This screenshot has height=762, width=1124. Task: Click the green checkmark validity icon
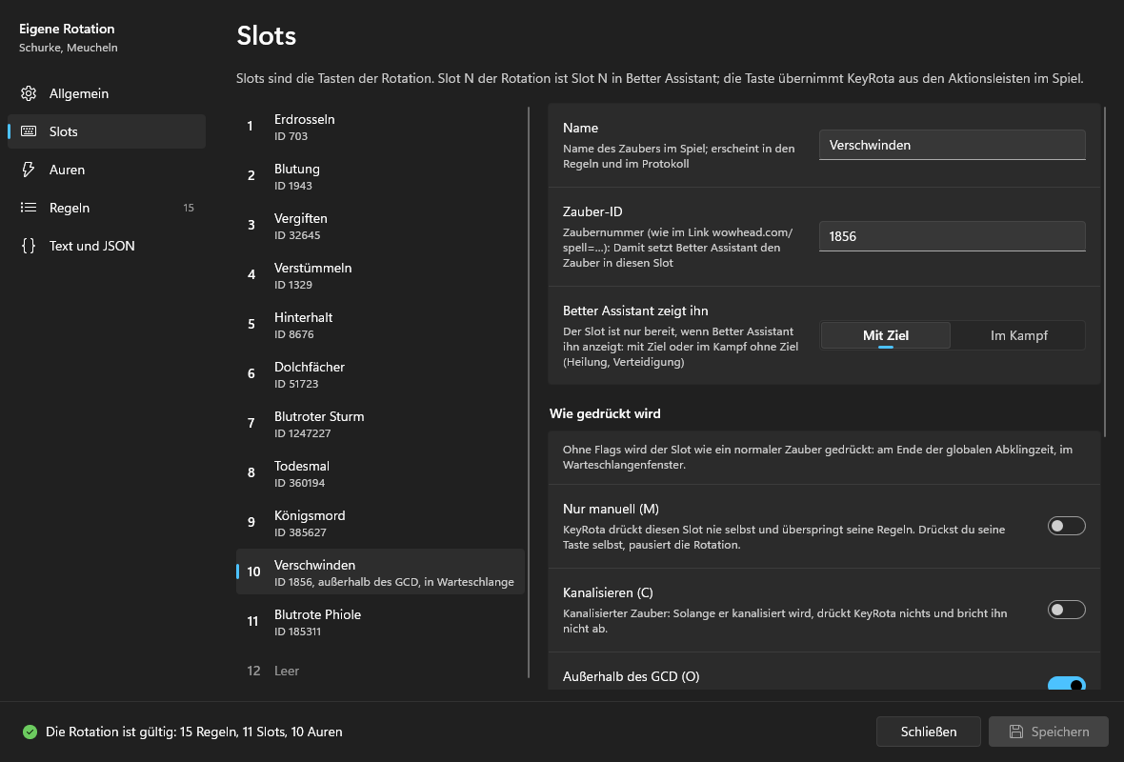[x=30, y=732]
